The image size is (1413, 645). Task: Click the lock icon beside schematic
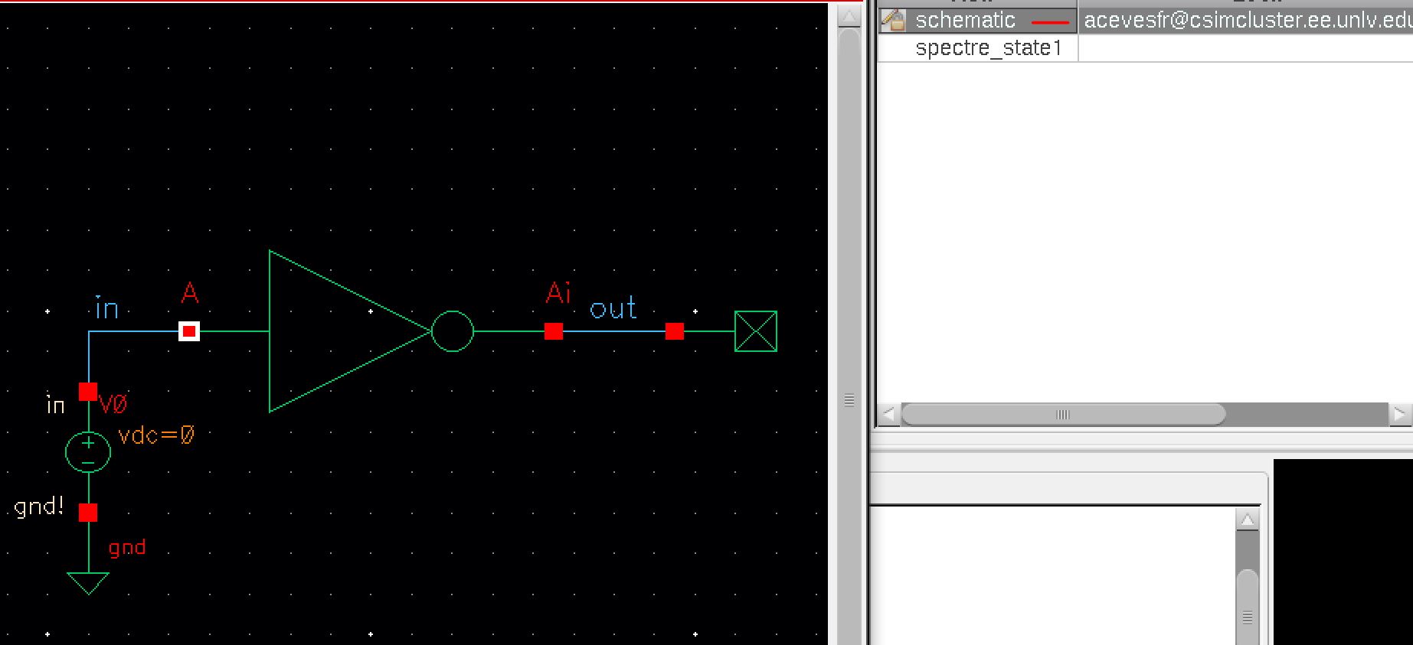[893, 21]
